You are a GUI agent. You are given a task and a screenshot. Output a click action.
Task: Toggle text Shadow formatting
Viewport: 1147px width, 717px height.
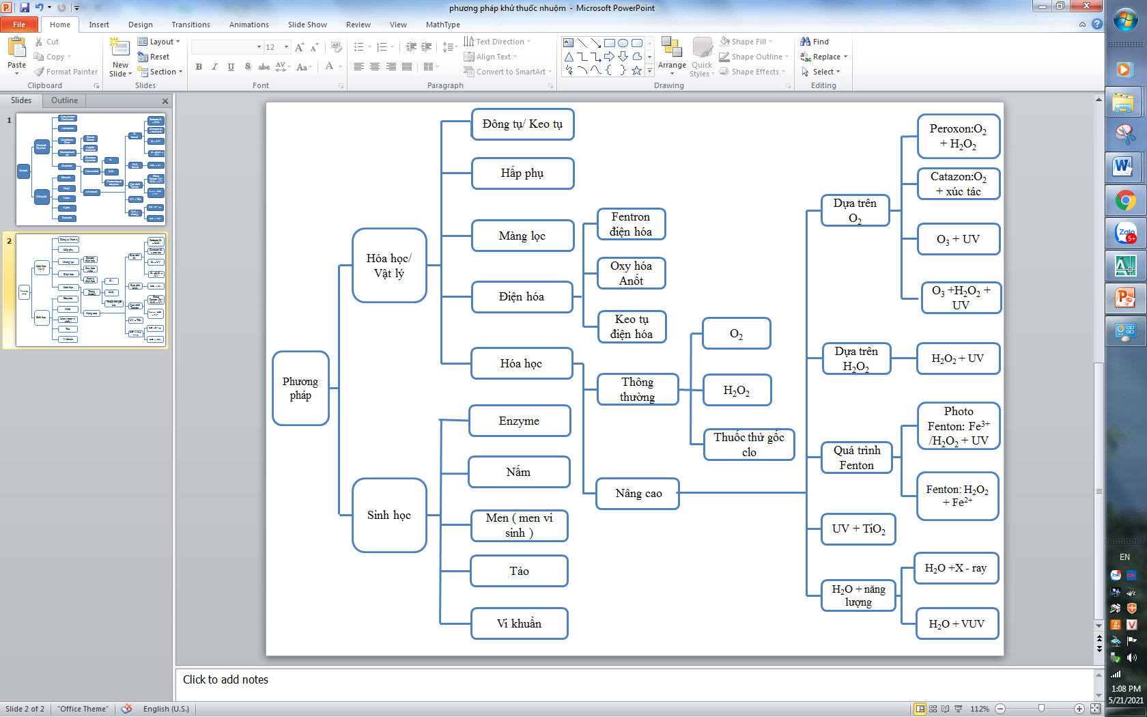[247, 67]
